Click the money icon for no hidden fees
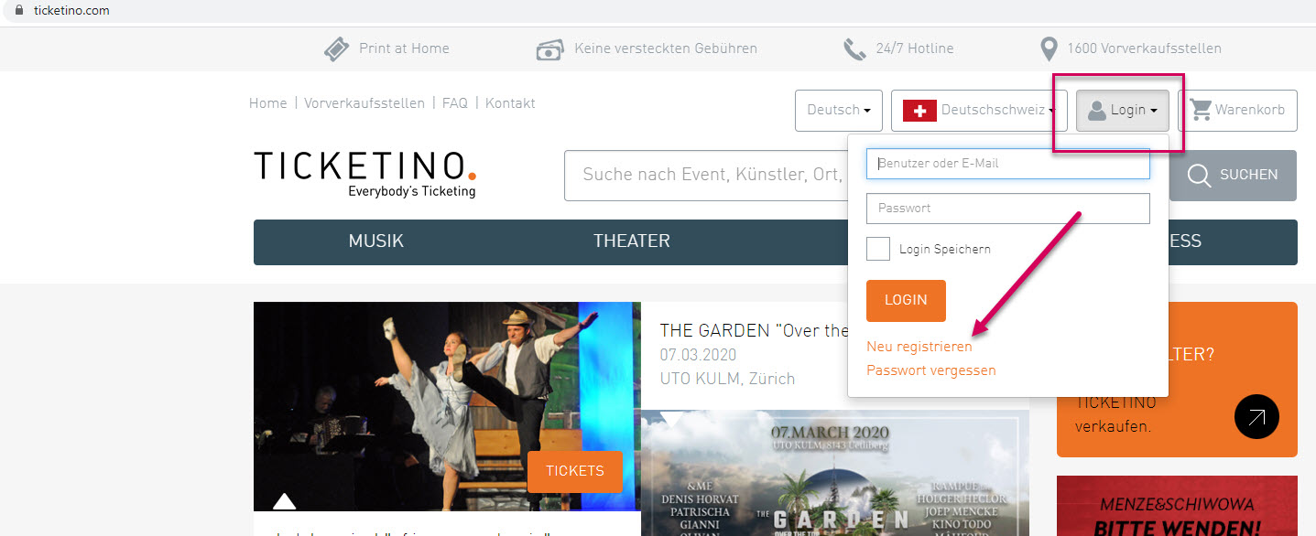The image size is (1316, 536). pos(549,48)
